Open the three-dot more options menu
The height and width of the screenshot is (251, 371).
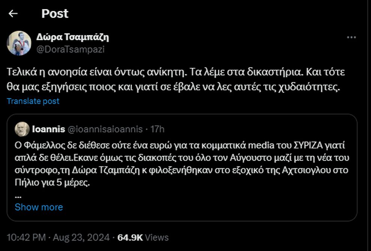click(351, 37)
